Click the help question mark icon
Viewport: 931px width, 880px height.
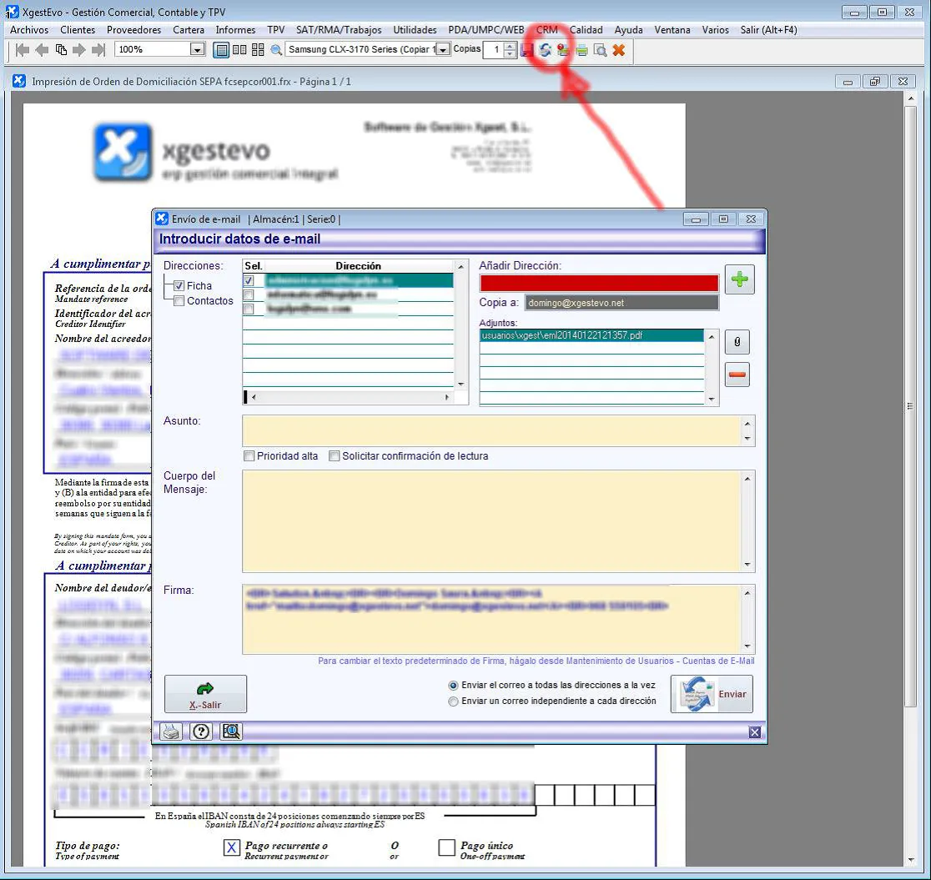[x=200, y=732]
